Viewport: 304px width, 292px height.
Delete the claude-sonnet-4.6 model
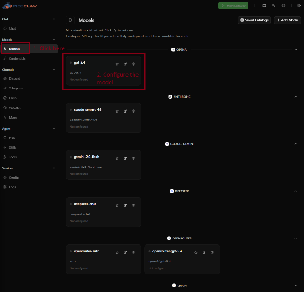click(134, 111)
